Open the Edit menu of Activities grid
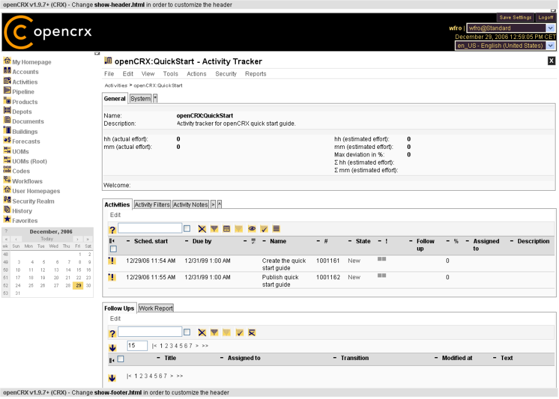Screen dimensions: 559x399 [115, 215]
